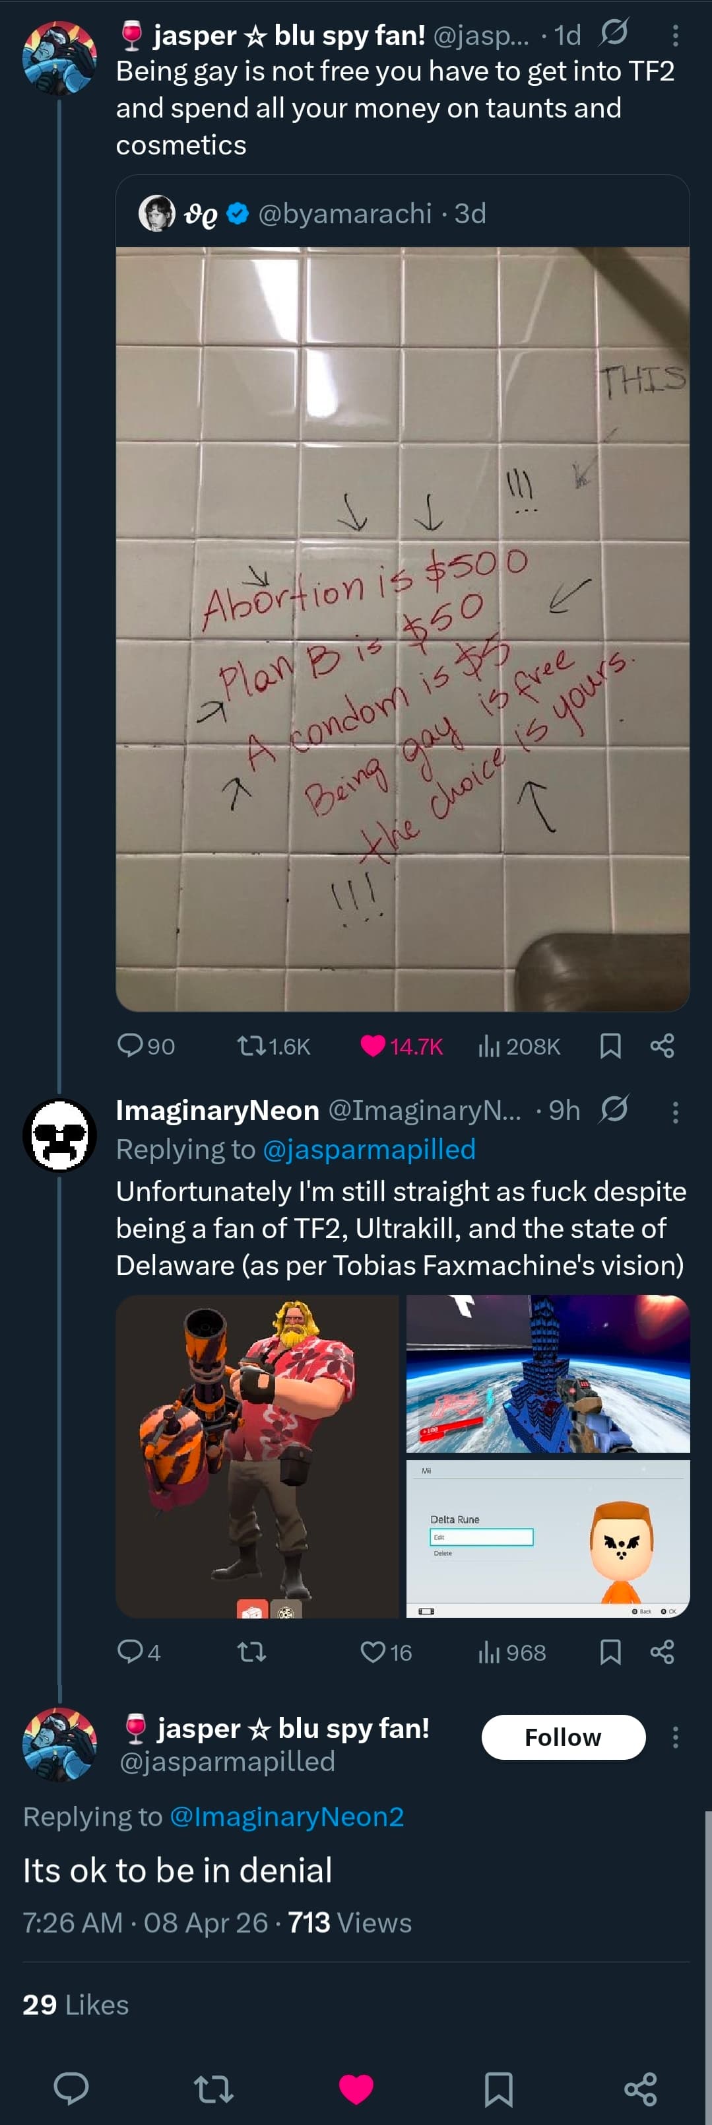Open the bearded Heavy TF2 image
The width and height of the screenshot is (712, 2125).
[x=257, y=1456]
